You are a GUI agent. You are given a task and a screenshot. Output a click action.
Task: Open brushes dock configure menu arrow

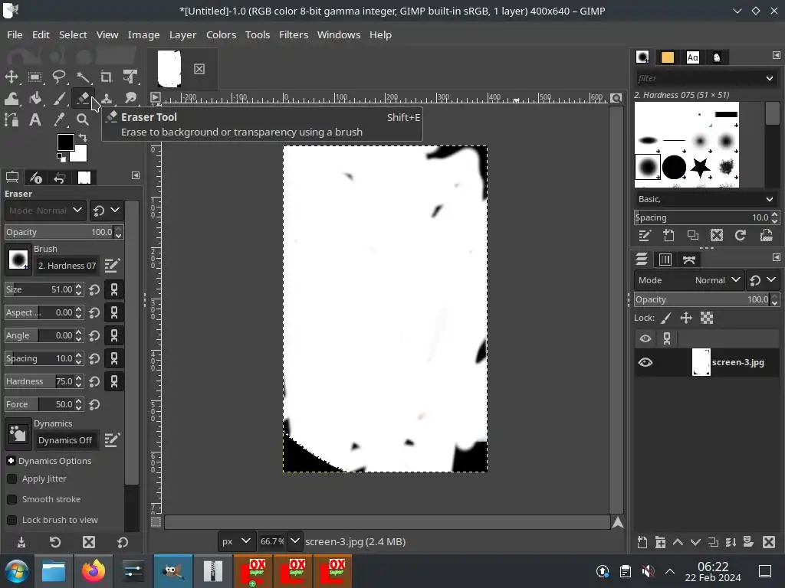click(x=776, y=55)
